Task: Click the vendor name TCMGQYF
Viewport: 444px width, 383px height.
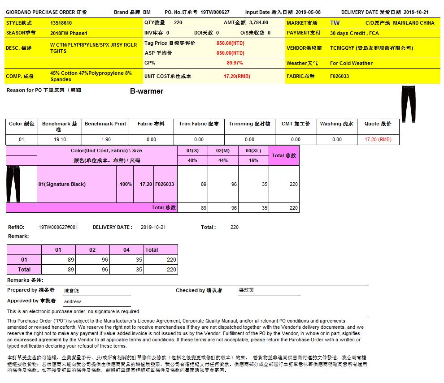Action: (x=371, y=48)
